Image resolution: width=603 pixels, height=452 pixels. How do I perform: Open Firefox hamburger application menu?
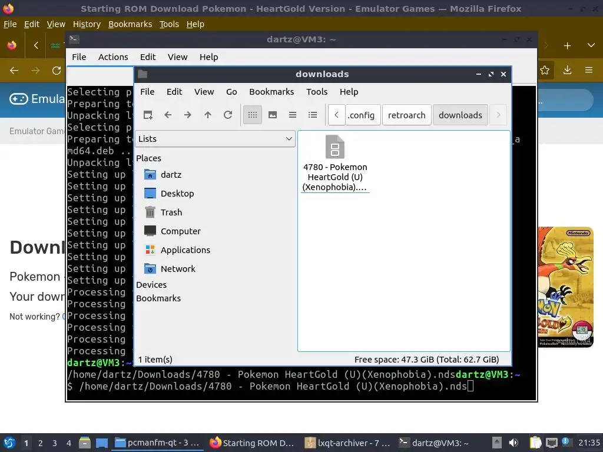[x=589, y=71]
